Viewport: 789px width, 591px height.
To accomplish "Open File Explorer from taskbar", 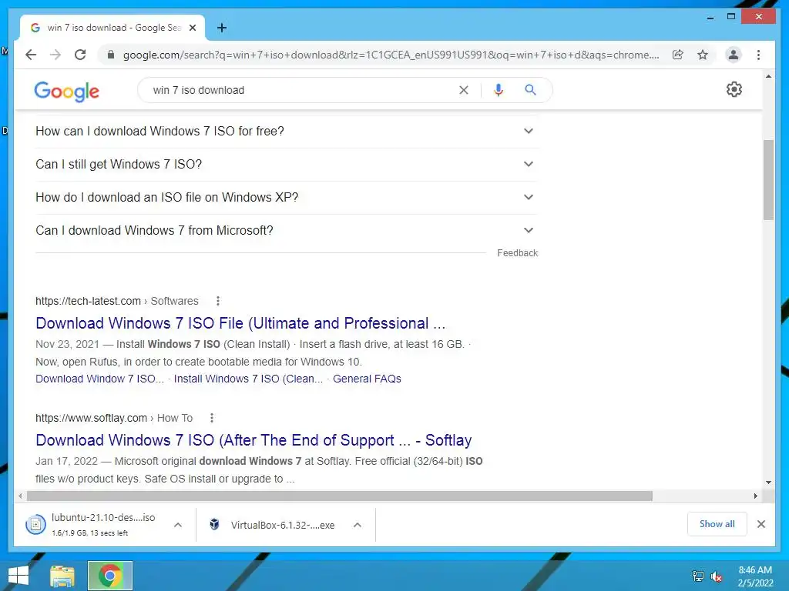I will [x=62, y=576].
